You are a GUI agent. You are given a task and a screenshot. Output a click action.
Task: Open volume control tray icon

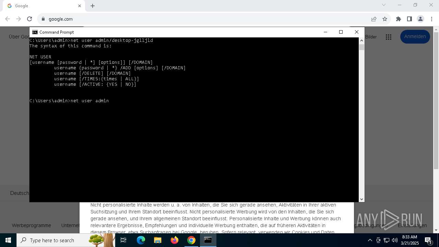click(x=395, y=240)
